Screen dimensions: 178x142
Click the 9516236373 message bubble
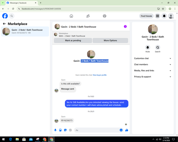coord(67,120)
